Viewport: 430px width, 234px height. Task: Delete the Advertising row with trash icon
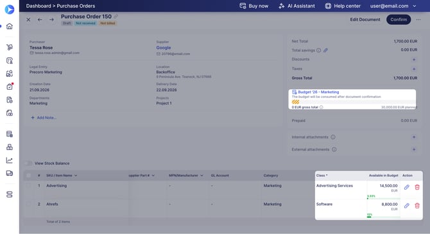coord(417,187)
